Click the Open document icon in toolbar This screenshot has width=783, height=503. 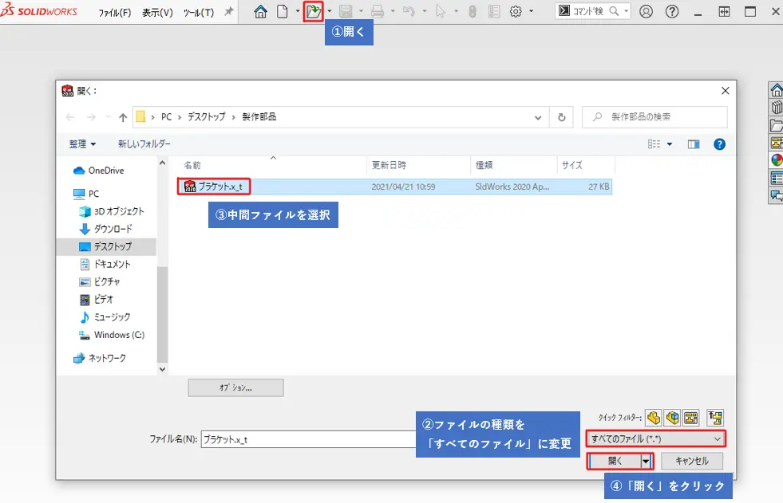coord(314,12)
